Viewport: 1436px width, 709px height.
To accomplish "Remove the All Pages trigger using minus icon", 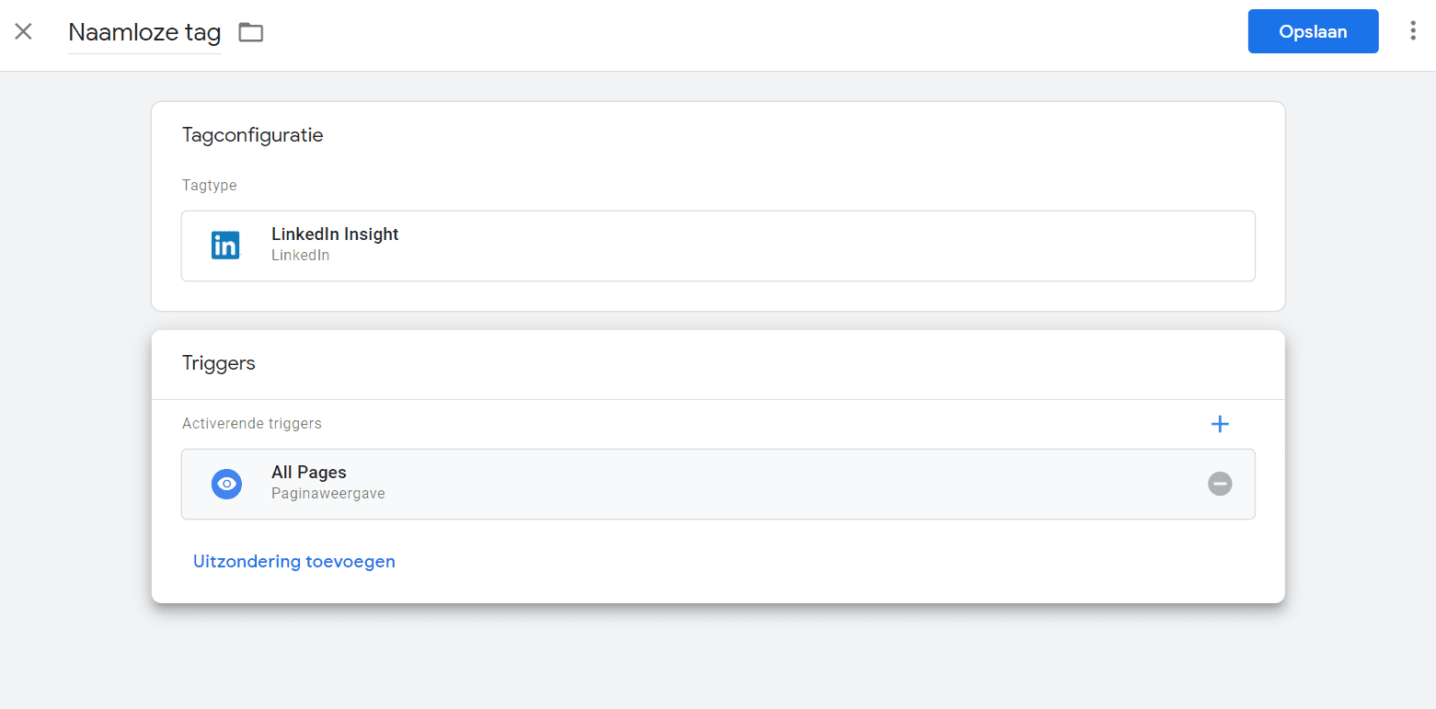I will coord(1220,484).
